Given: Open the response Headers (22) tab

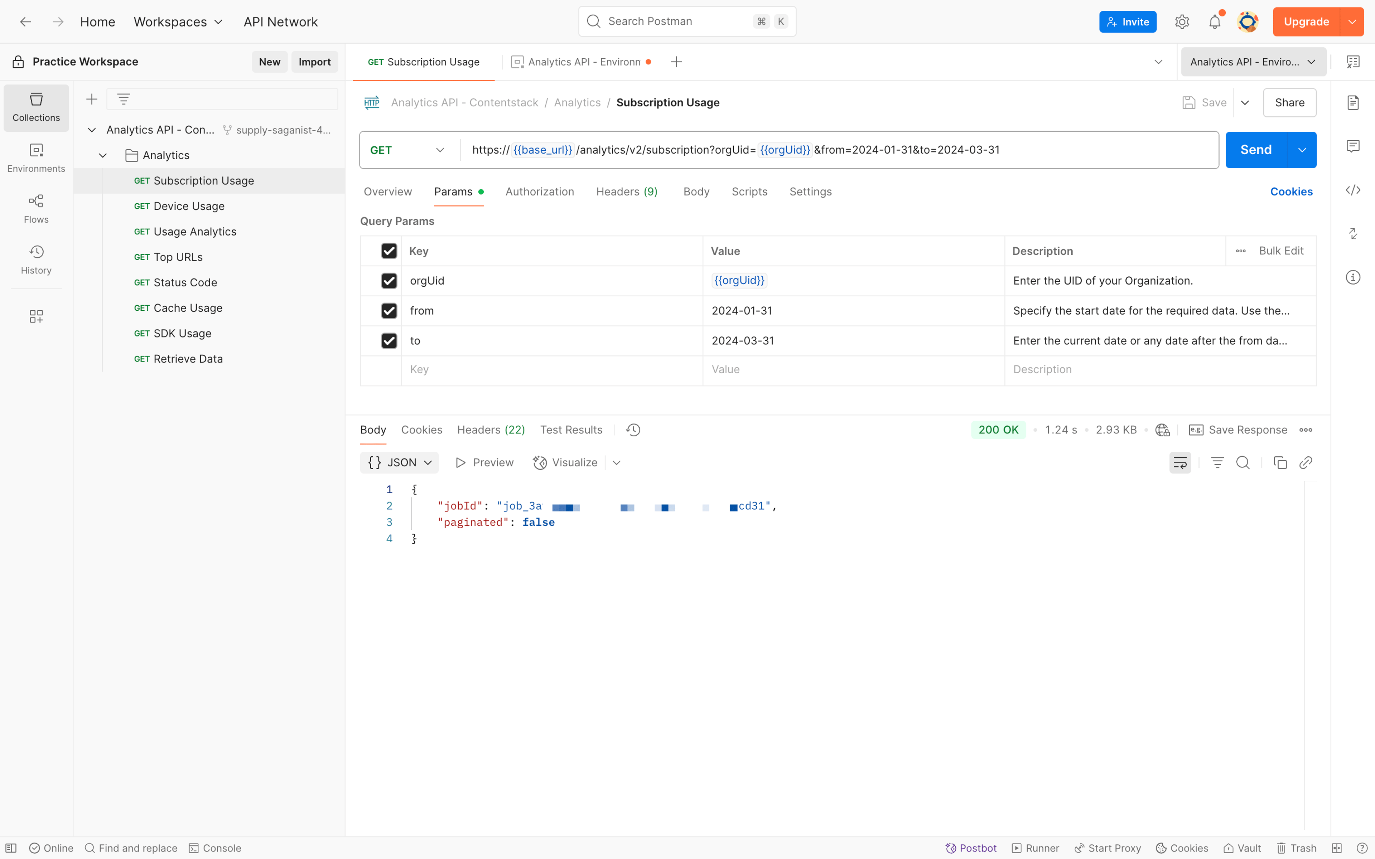Looking at the screenshot, I should click(491, 430).
